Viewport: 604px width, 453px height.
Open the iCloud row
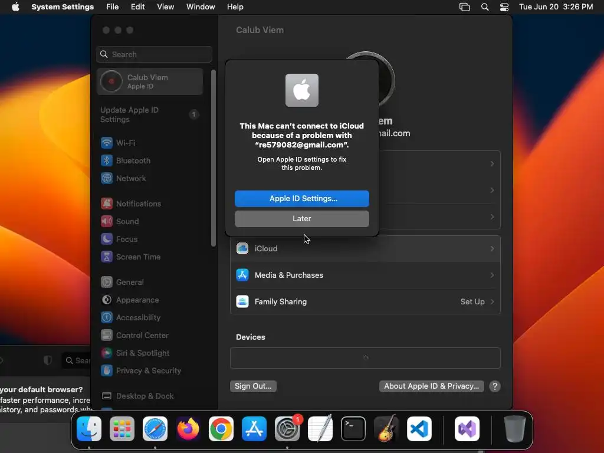pos(365,248)
